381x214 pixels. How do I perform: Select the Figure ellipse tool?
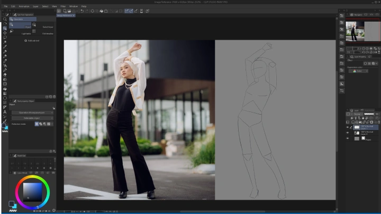coord(5,98)
